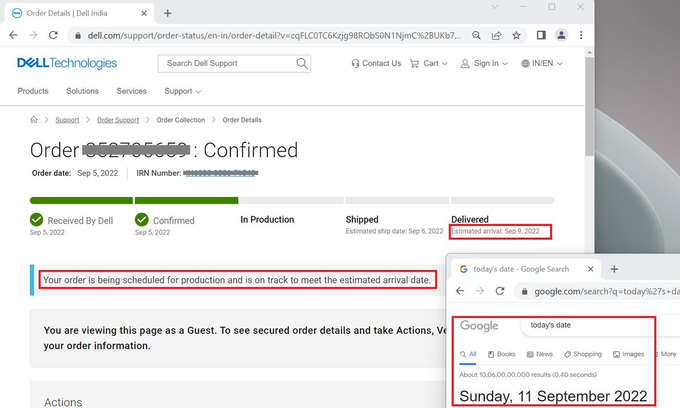Screen dimensions: 680x408
Task: Click the back arrow in Google window
Action: coord(460,291)
